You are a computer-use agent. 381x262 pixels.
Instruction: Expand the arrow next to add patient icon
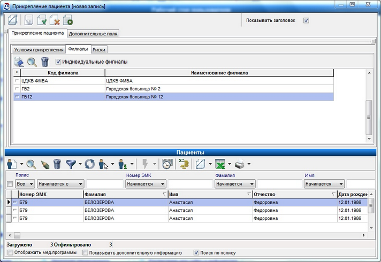coord(21,164)
